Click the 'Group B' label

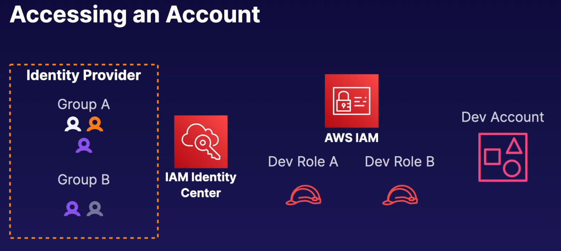(x=84, y=180)
